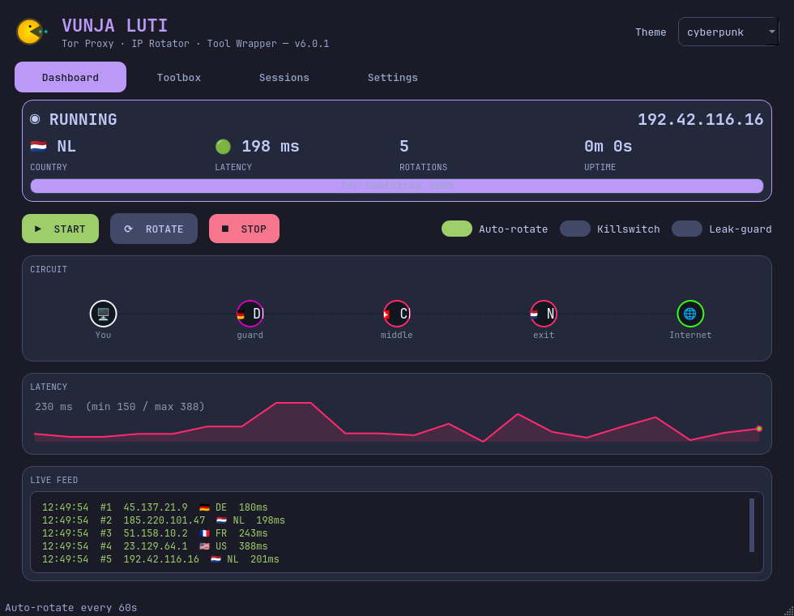Click the green latency status circle
794x616 pixels.
tap(224, 147)
